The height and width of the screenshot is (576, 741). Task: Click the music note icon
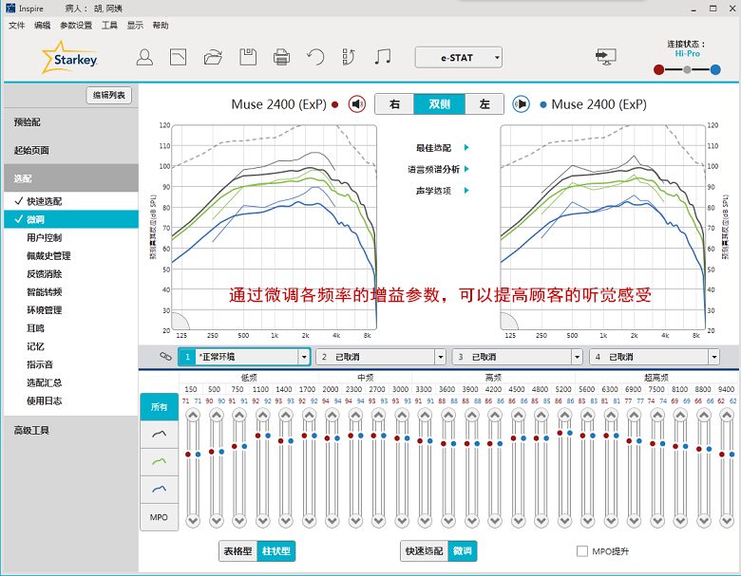(x=383, y=58)
